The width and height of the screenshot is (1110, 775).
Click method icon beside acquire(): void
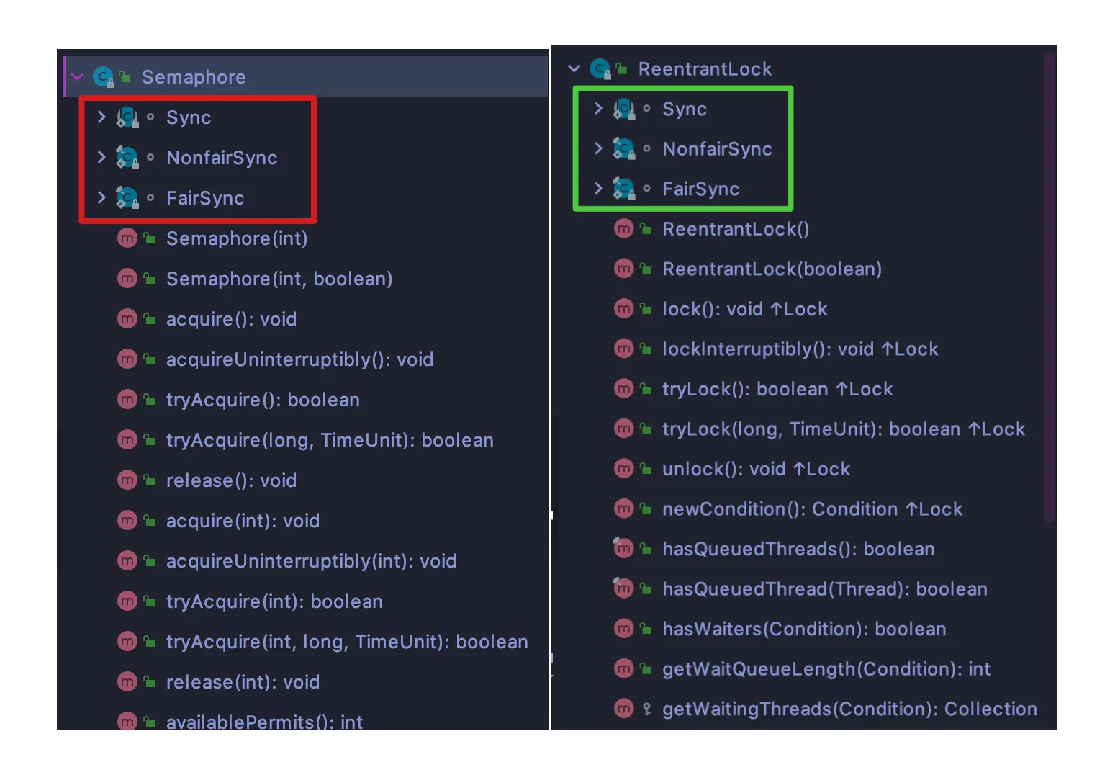tap(127, 318)
